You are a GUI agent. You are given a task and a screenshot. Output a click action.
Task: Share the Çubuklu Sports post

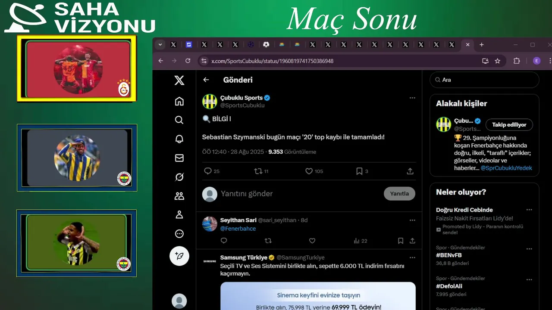tap(410, 171)
